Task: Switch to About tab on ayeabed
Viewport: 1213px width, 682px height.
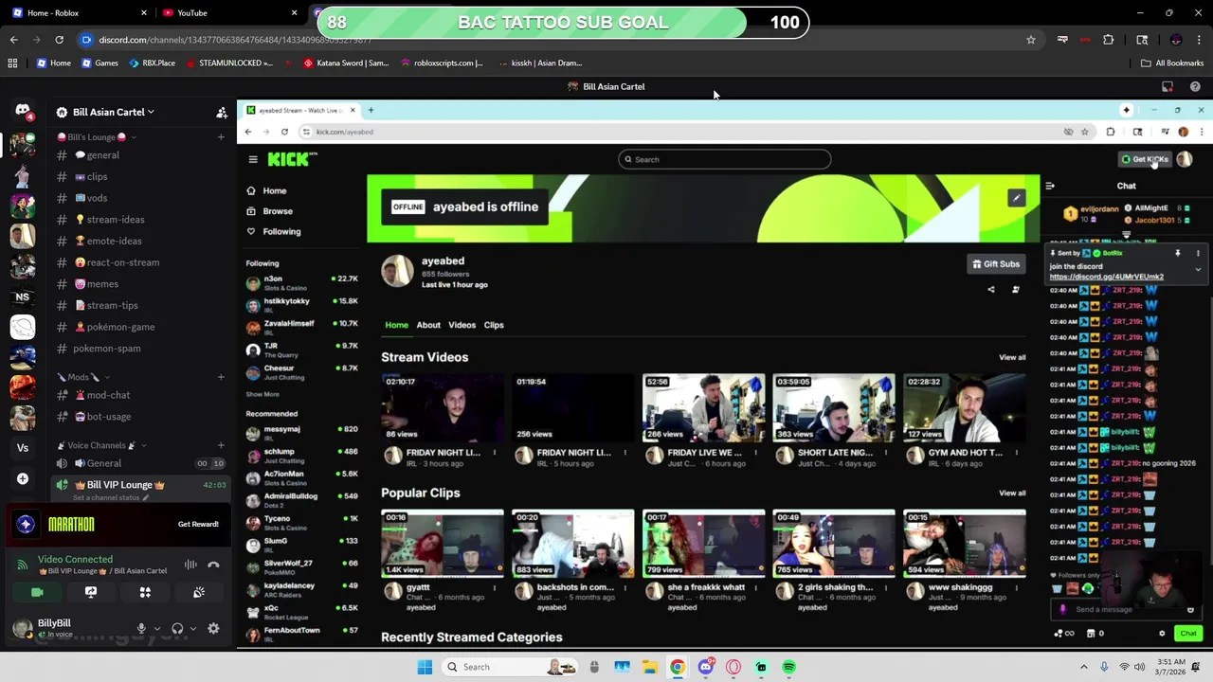Action: [x=428, y=325]
